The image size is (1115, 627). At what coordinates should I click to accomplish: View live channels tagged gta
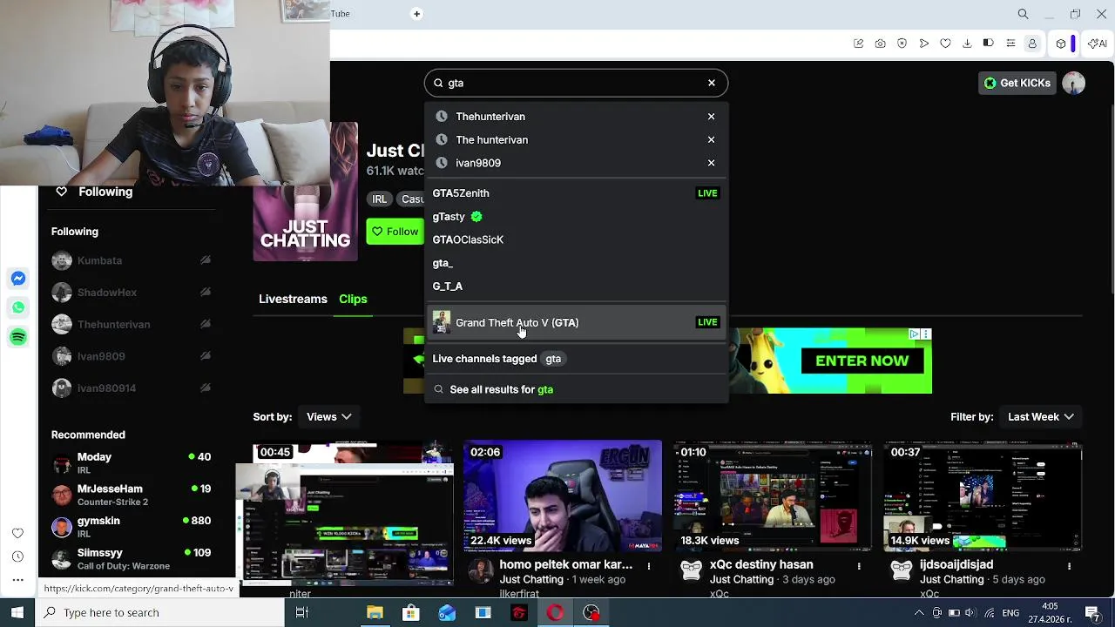pos(576,359)
